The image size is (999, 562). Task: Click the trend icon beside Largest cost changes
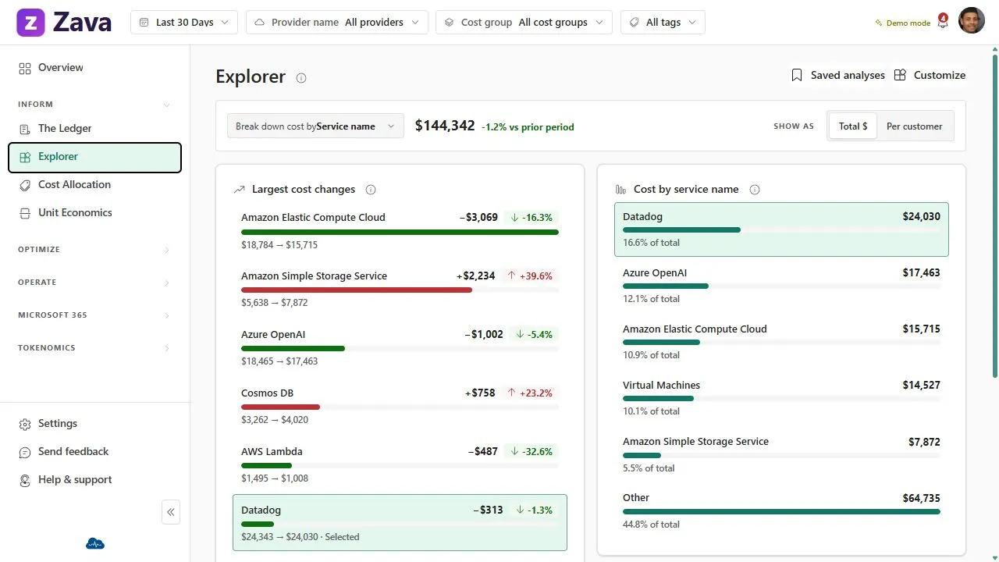click(x=240, y=190)
